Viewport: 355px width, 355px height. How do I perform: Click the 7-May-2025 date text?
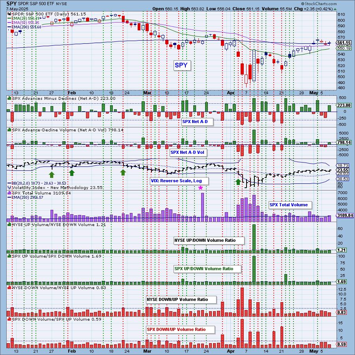[x=17, y=9]
